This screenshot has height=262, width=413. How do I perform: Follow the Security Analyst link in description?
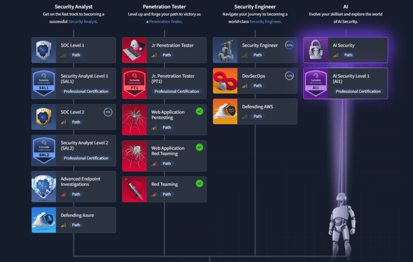(82, 22)
